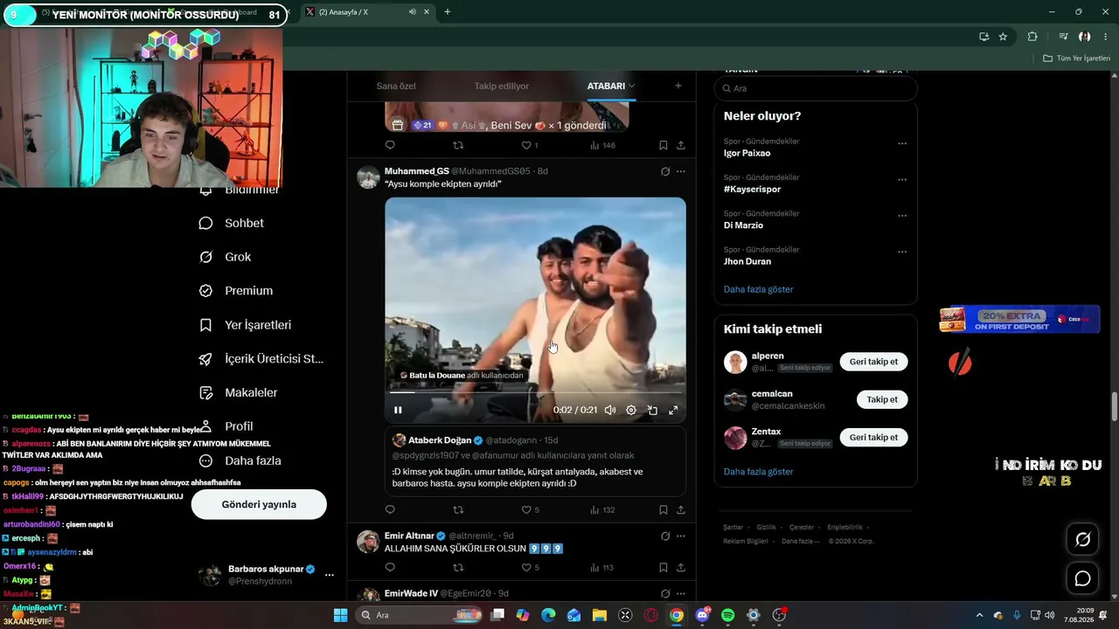Viewport: 1119px width, 629px height.
Task: Switch to the Takip ediliyor tab
Action: [502, 86]
